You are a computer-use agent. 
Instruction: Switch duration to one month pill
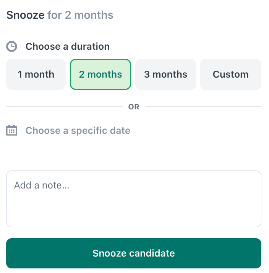pos(36,74)
